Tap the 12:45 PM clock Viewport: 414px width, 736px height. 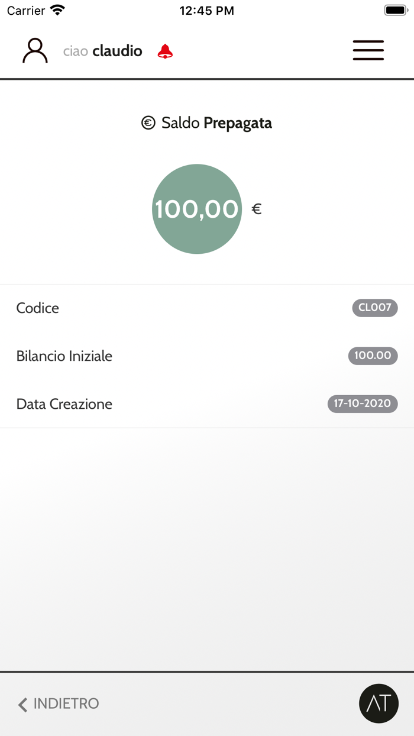tap(206, 11)
